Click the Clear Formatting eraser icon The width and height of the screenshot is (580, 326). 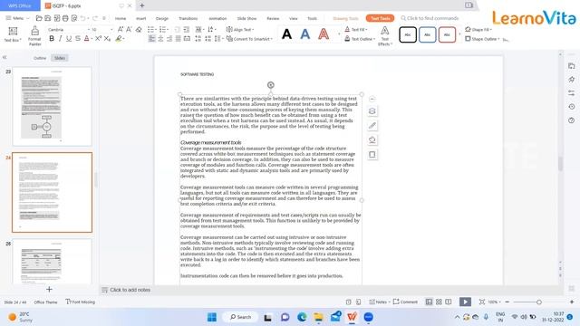click(x=139, y=29)
